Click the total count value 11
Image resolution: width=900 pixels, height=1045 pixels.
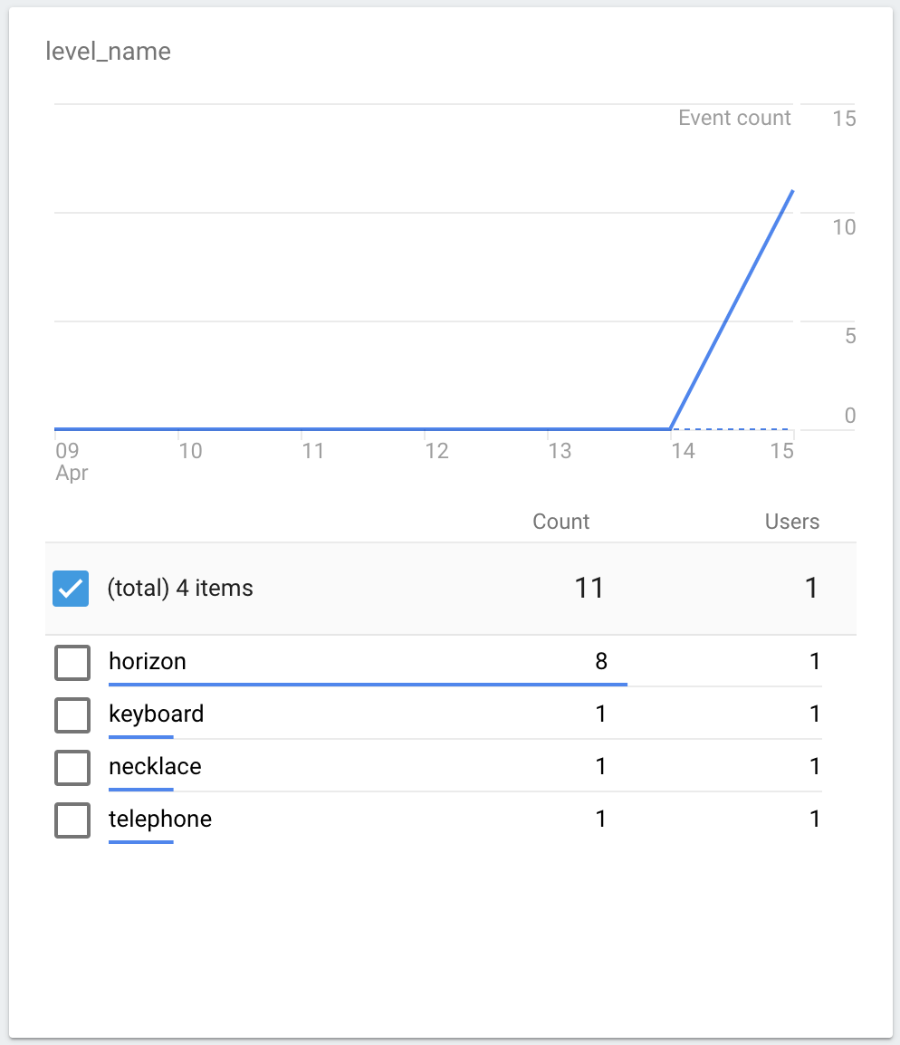tap(589, 589)
